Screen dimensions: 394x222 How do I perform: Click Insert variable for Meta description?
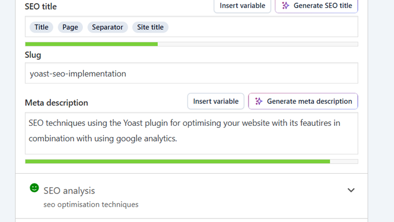(216, 101)
